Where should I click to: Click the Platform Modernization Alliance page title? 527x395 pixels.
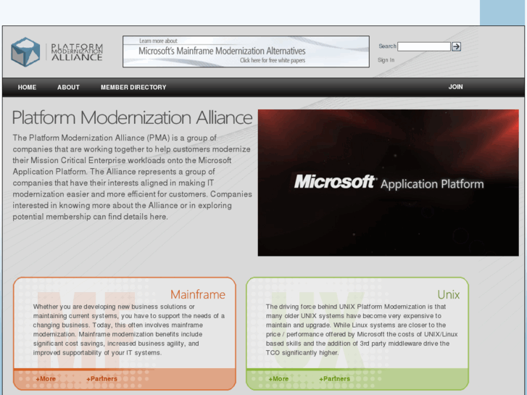(x=132, y=117)
